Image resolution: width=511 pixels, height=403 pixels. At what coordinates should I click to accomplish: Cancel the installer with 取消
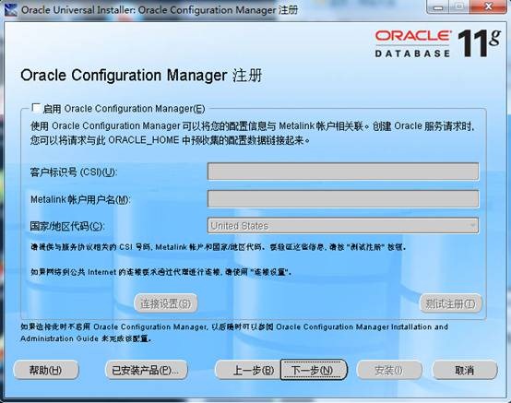click(465, 370)
